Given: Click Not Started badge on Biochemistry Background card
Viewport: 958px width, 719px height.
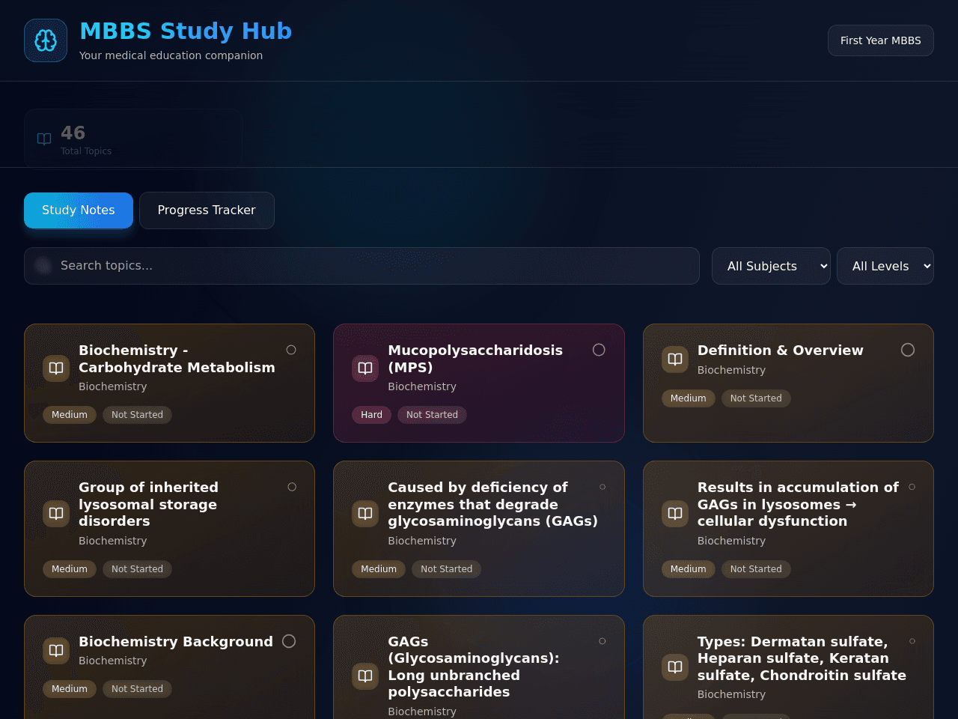Looking at the screenshot, I should coord(137,689).
